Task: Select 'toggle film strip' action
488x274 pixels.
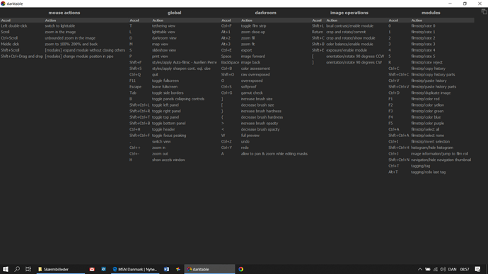Action: pos(253,26)
